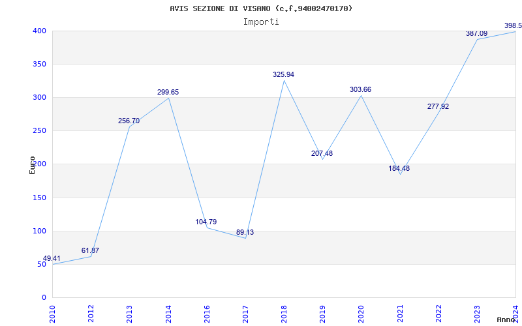Select the 256.70 data label
This screenshot has height=326, width=522.
(x=129, y=121)
